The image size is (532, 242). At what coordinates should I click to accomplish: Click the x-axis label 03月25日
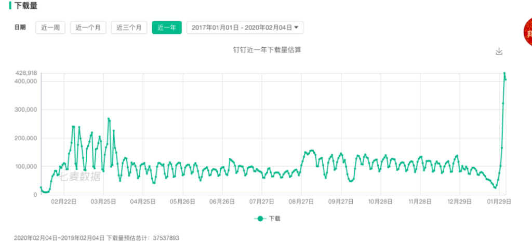click(x=104, y=201)
